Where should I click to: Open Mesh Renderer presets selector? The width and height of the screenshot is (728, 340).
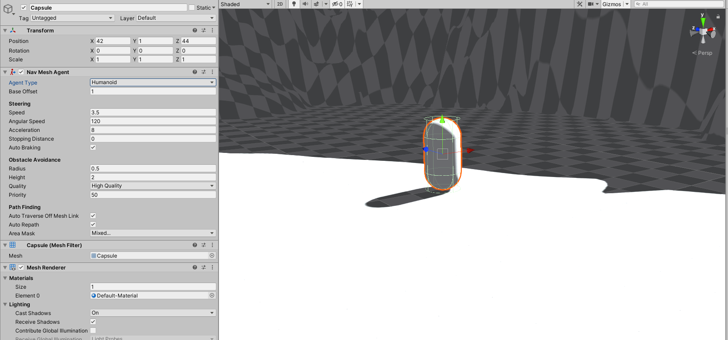point(204,267)
